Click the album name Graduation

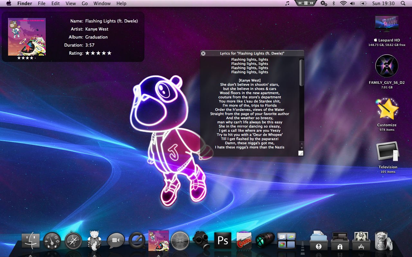96,37
